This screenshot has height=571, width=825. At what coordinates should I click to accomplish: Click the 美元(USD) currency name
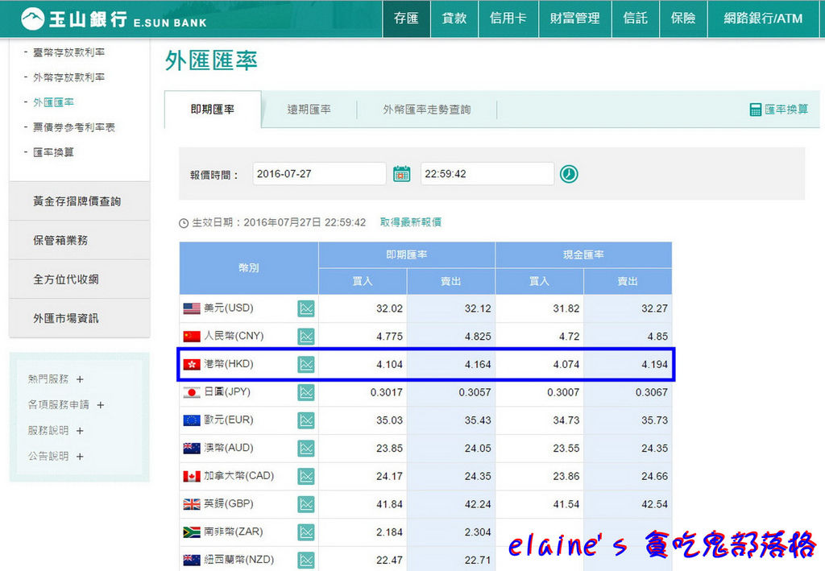228,308
